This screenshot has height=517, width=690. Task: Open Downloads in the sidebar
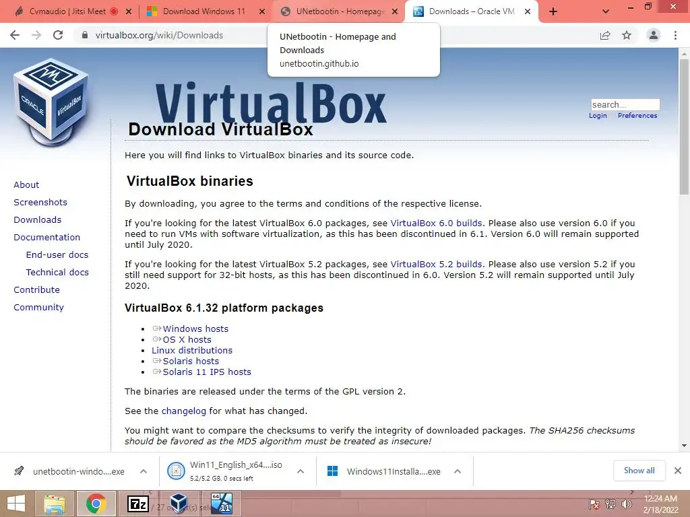point(38,220)
